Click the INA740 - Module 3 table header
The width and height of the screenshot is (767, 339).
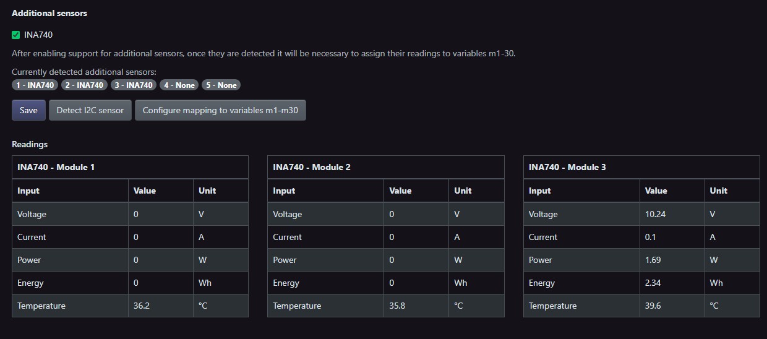pyautogui.click(x=567, y=167)
